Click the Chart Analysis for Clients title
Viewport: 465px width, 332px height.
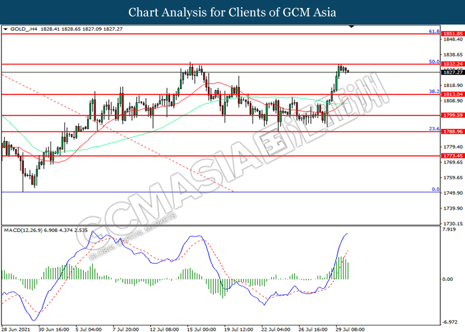pos(232,12)
